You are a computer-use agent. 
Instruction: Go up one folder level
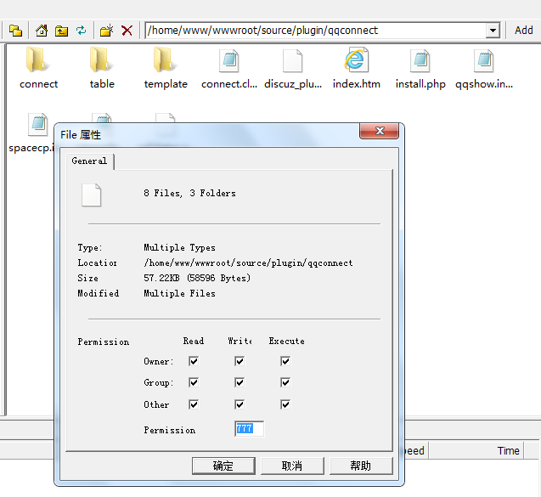(x=61, y=31)
